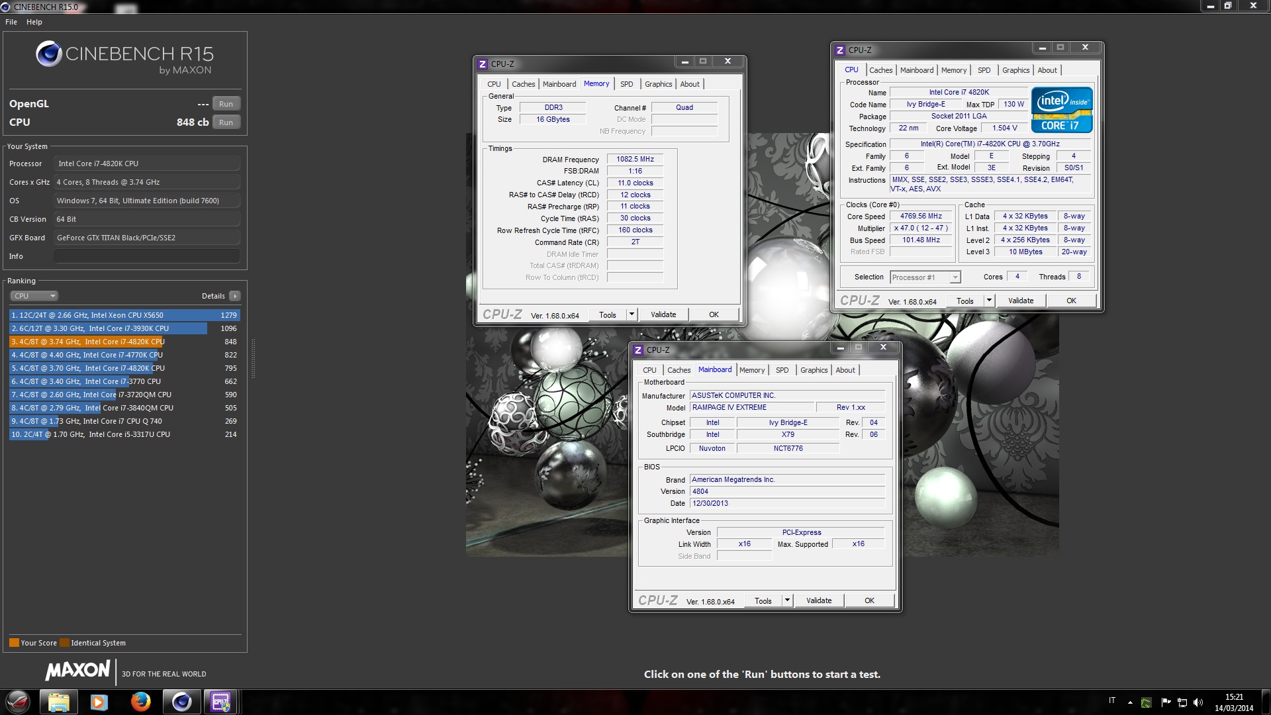Switch to CPU-Z taskbar icon
This screenshot has height=715, width=1271.
coord(220,702)
